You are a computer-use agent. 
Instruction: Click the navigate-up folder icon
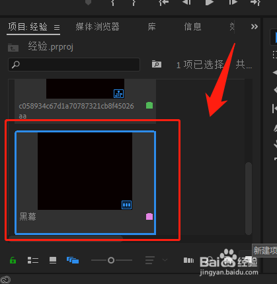coord(13,48)
